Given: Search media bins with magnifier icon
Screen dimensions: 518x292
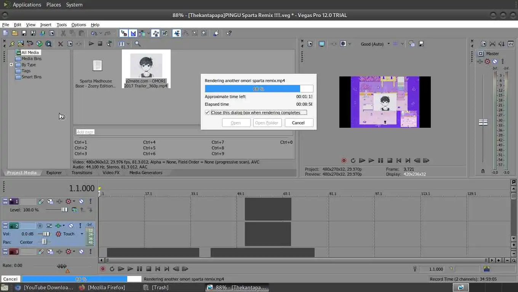Looking at the screenshot, I should 137,44.
